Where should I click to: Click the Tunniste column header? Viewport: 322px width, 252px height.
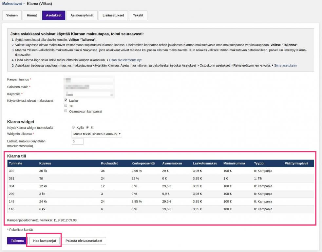16,163
